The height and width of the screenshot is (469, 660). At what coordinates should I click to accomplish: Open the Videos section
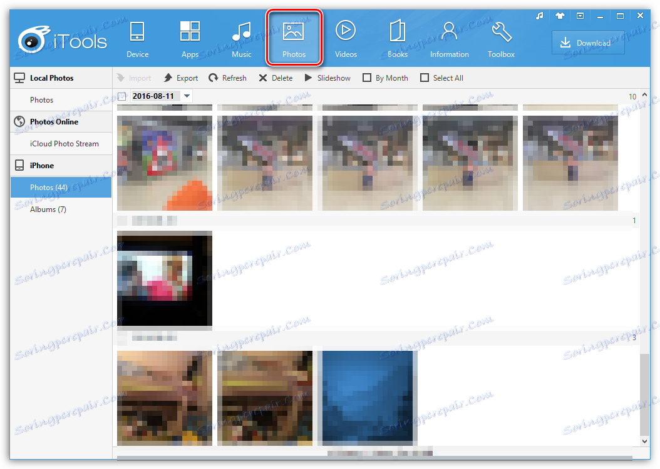pyautogui.click(x=346, y=39)
